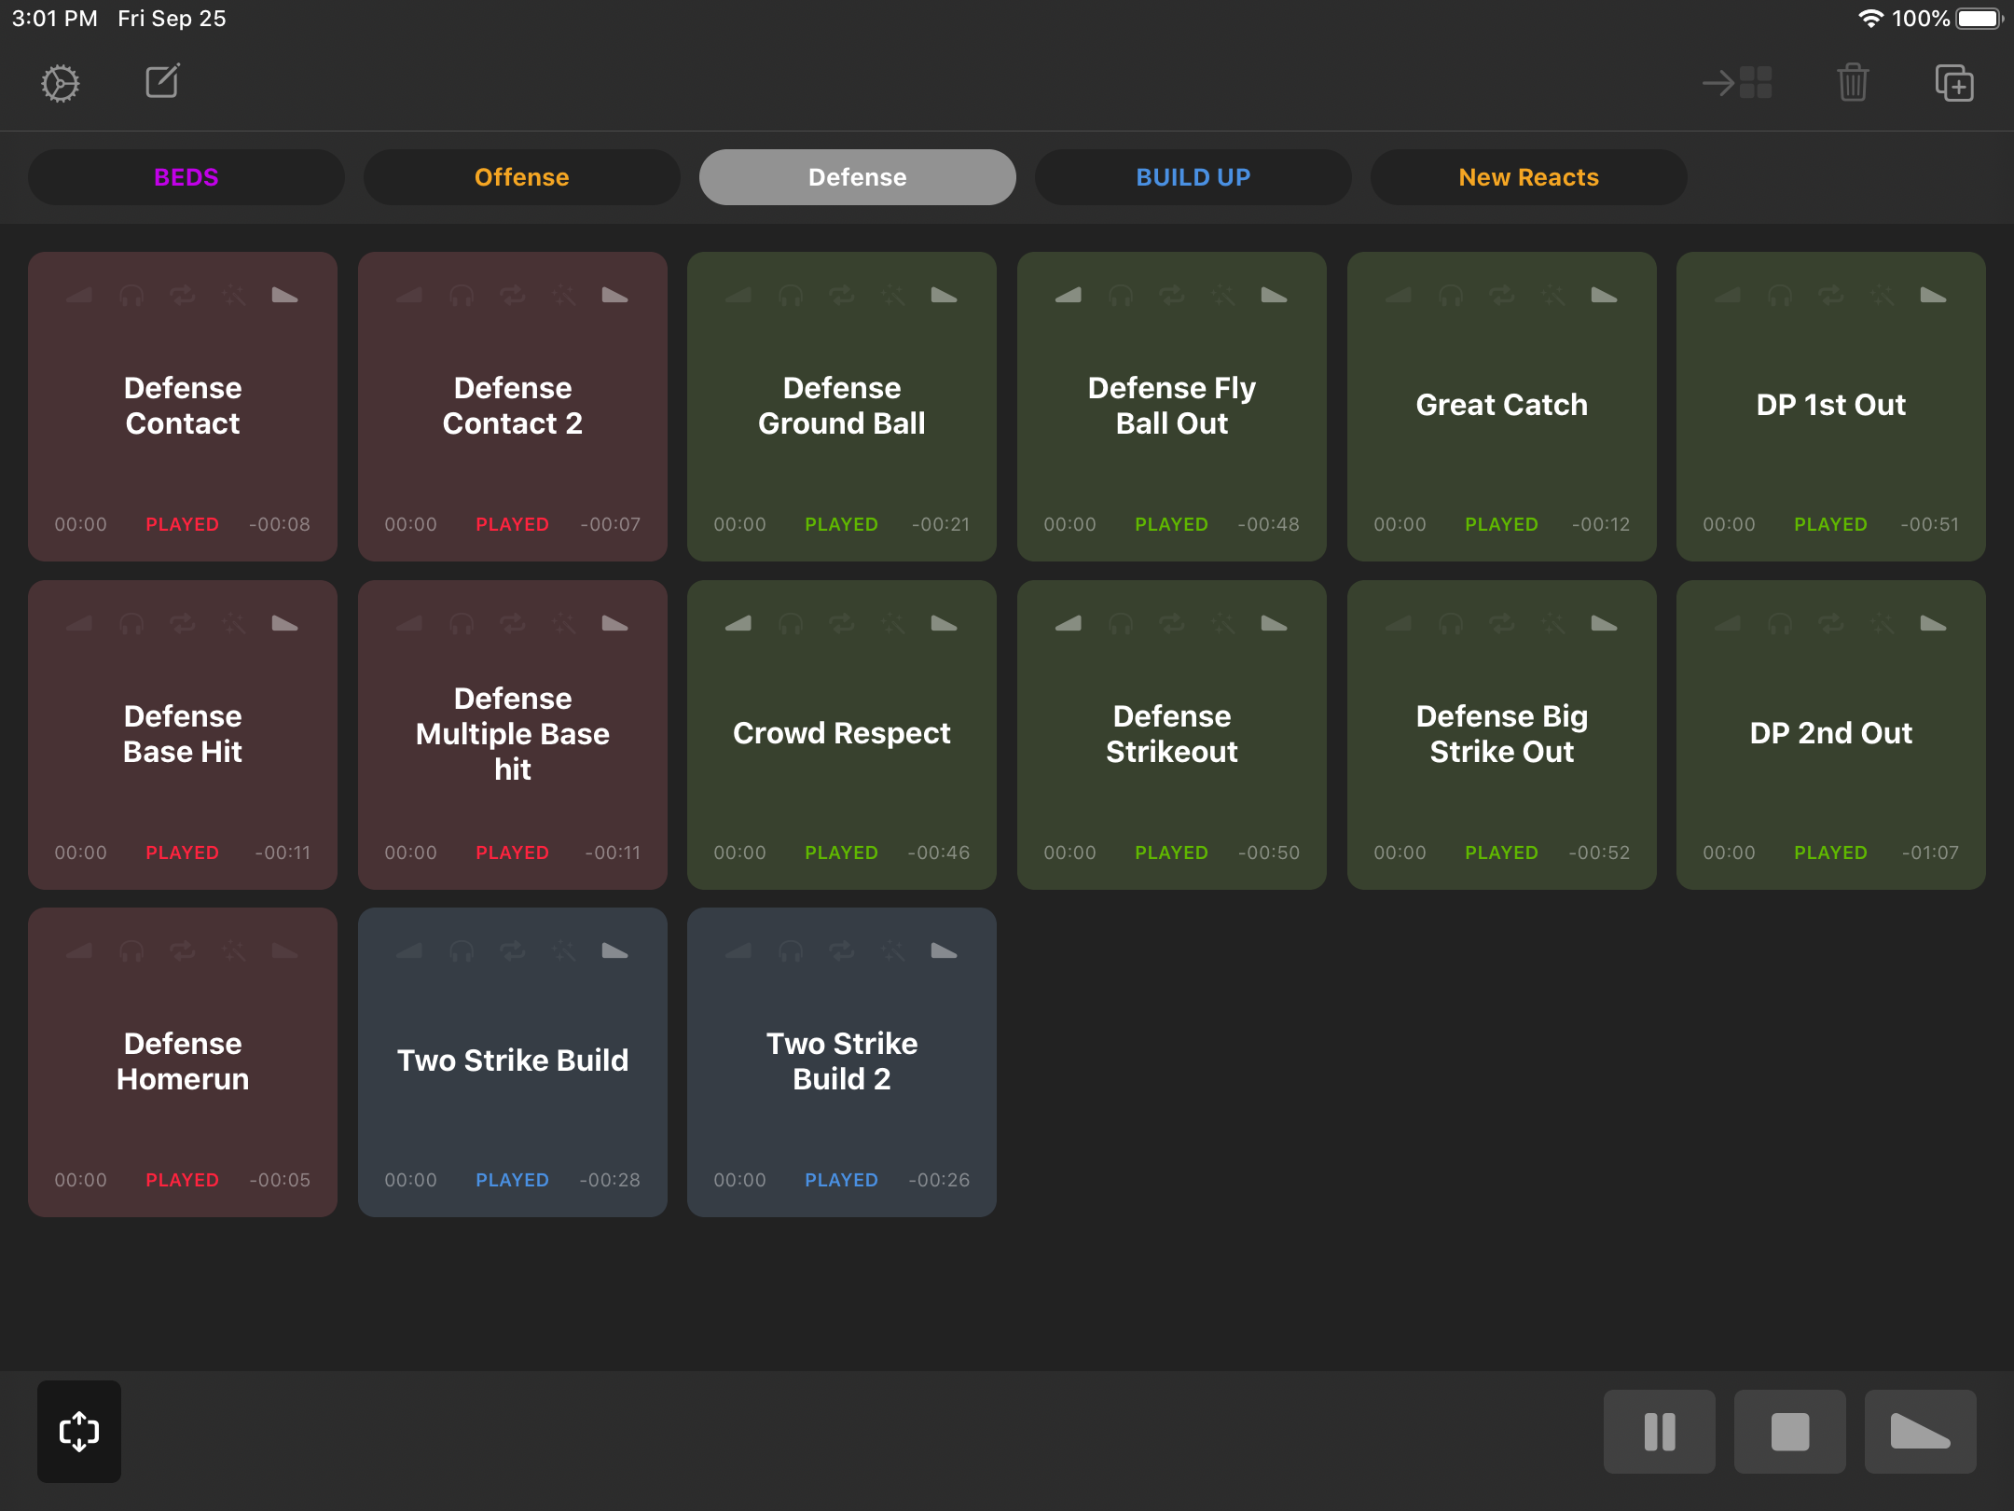Click loop icon on Defense Homerun pad
The width and height of the screenshot is (2014, 1511).
[x=183, y=950]
